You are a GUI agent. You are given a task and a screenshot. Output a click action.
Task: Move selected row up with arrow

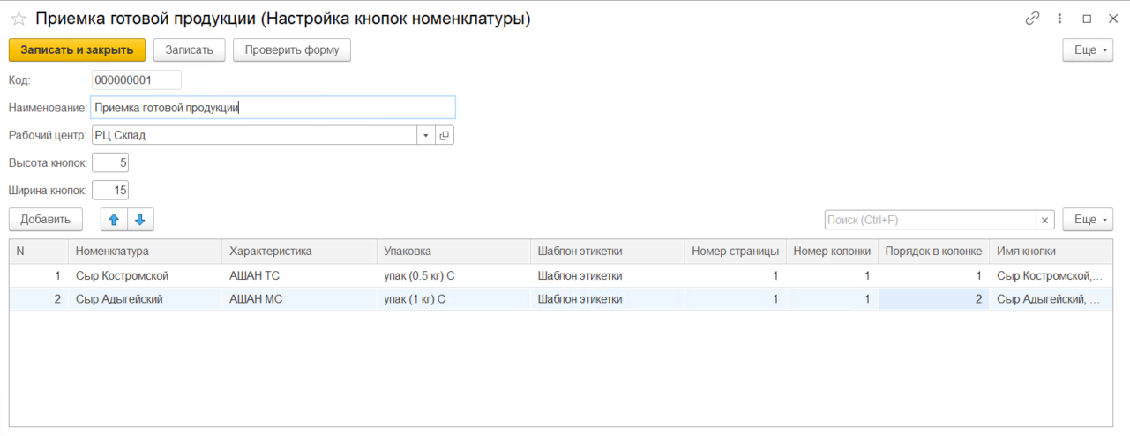(x=114, y=220)
